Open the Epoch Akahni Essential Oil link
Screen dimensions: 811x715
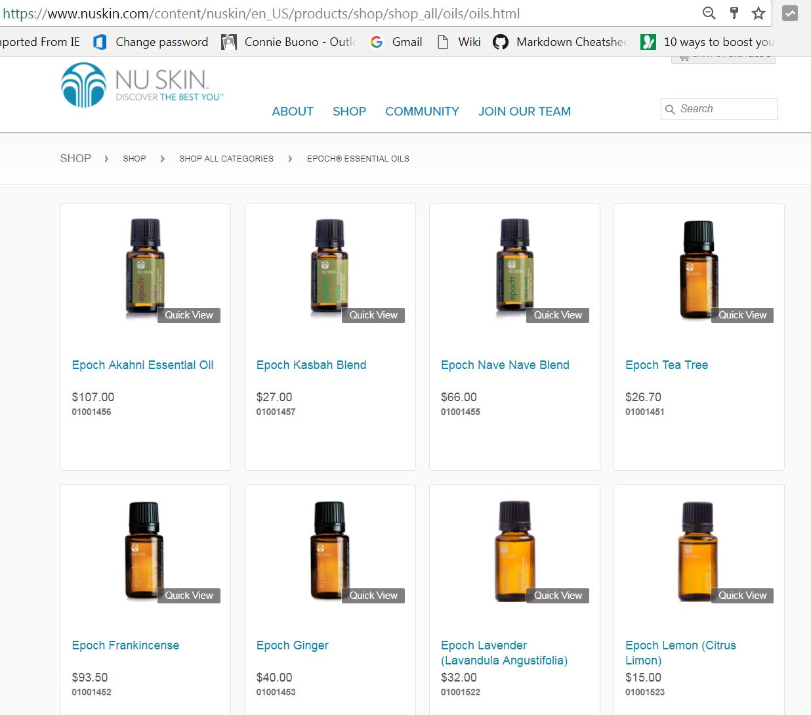pos(142,365)
